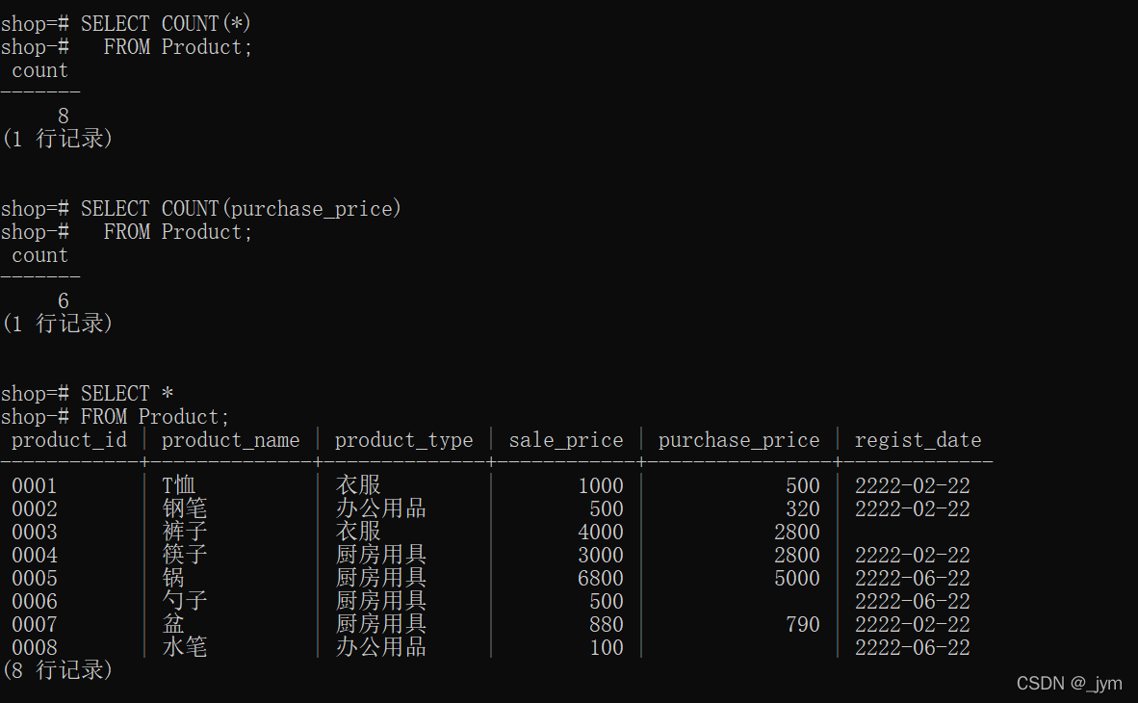Click the sale_price column header

pyautogui.click(x=566, y=440)
